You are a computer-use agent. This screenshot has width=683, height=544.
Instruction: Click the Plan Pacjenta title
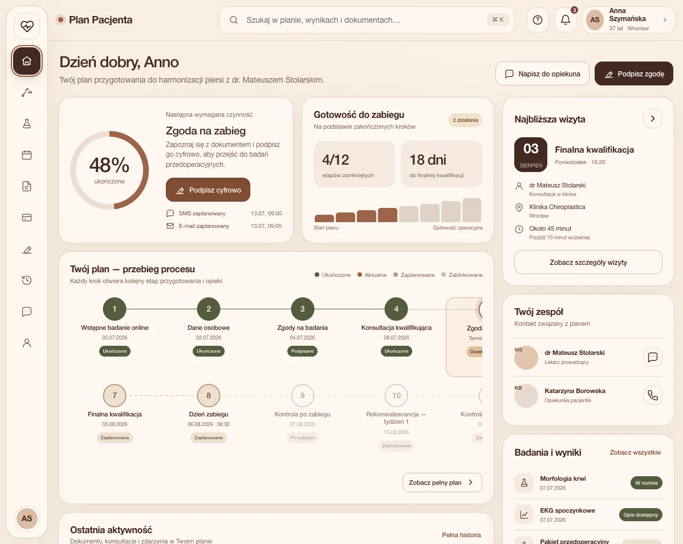[100, 19]
